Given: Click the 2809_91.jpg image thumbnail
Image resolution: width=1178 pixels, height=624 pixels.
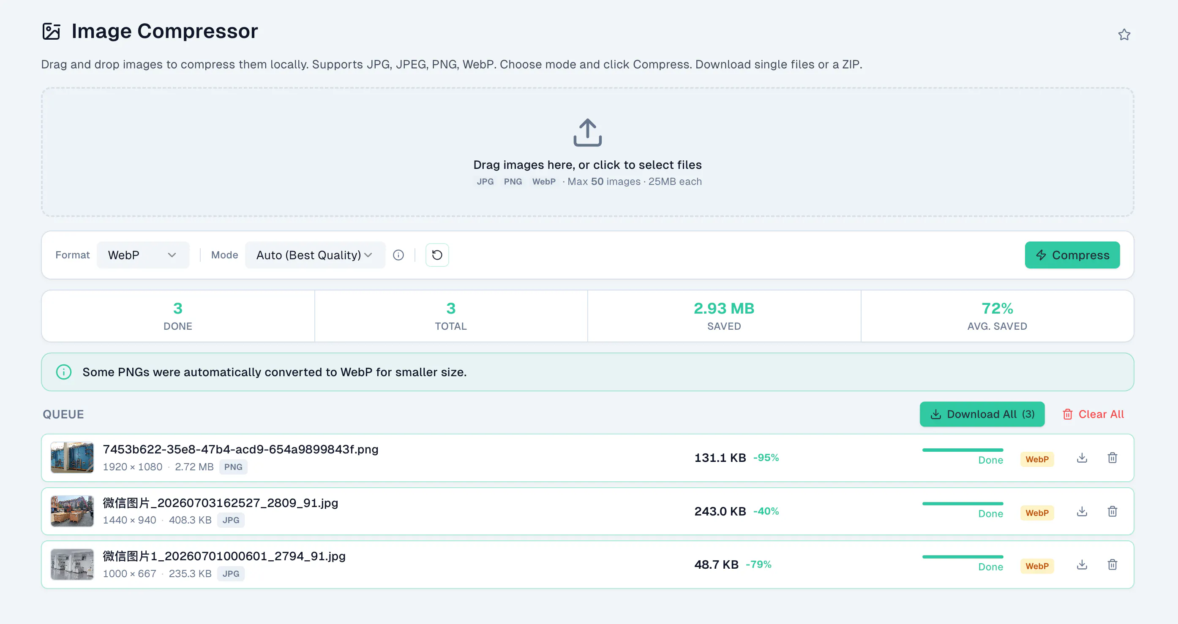Looking at the screenshot, I should point(72,511).
